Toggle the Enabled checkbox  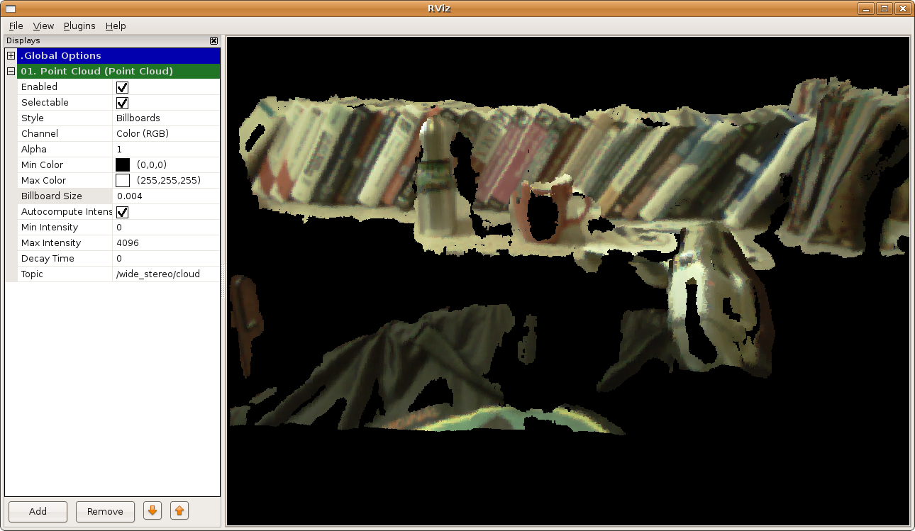point(122,87)
